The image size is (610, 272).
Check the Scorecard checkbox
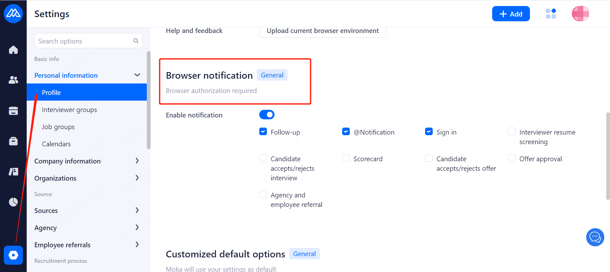tap(346, 158)
